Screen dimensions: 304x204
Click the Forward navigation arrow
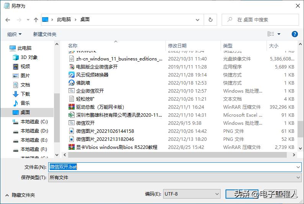point(19,20)
